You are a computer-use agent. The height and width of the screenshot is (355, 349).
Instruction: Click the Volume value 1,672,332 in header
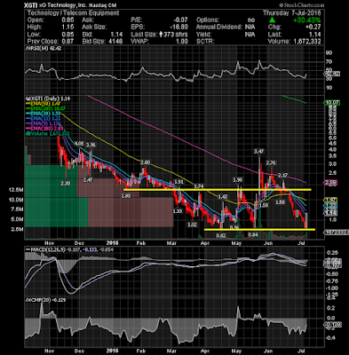click(306, 42)
